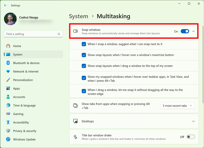Viewport: 204px width, 148px height.
Task: Click Codrut Neagu profile picture
Action: (x=10, y=19)
